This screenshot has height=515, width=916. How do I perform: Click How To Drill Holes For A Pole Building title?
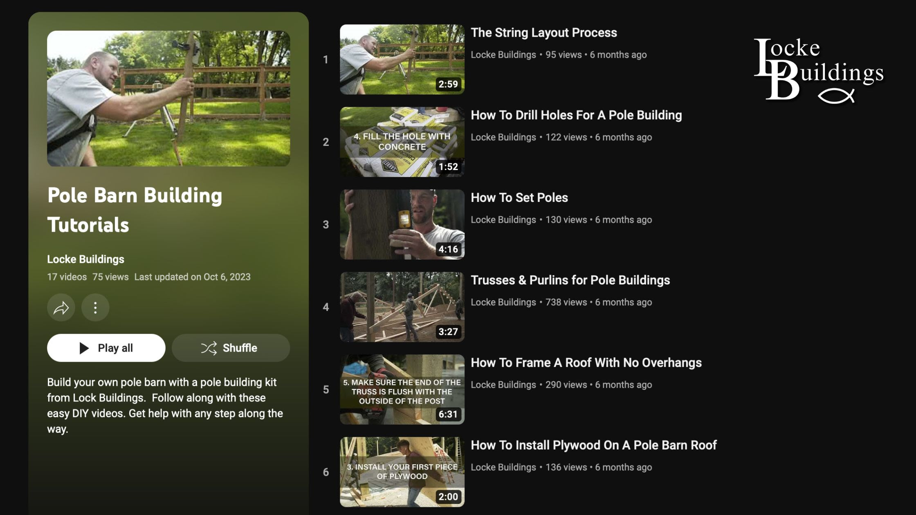(576, 115)
